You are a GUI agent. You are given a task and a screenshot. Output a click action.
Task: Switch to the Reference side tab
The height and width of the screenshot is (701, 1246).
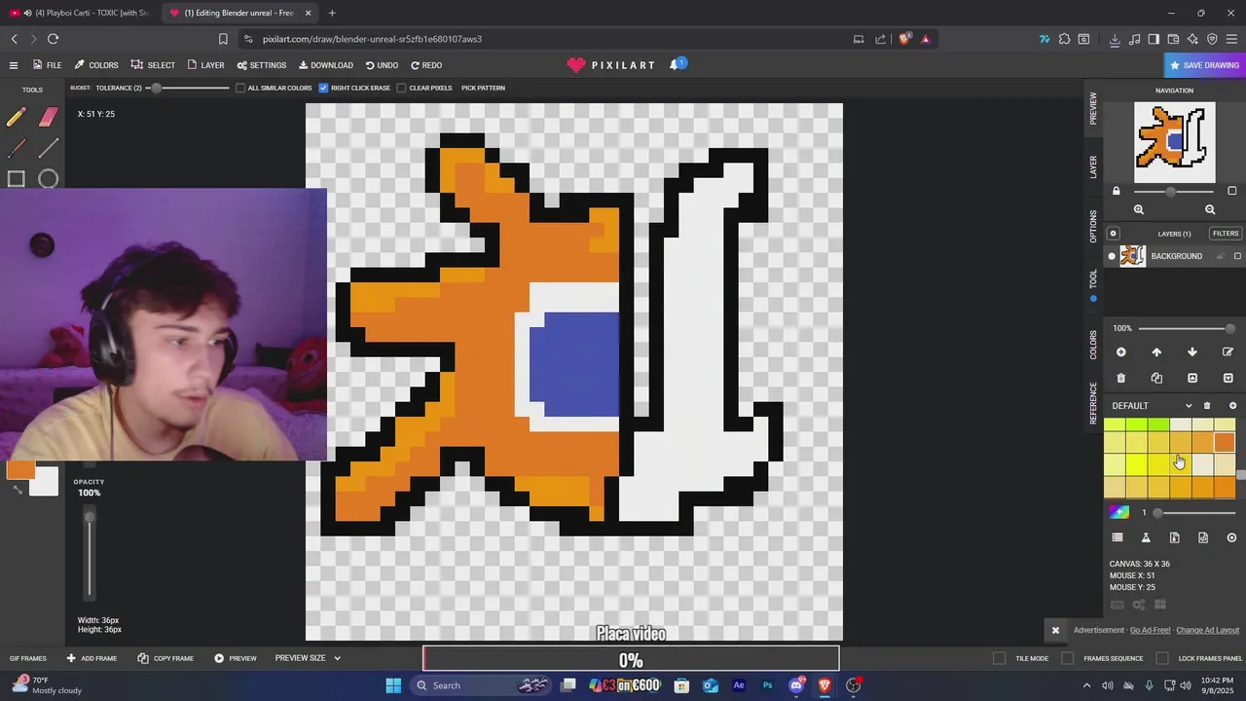coord(1093,402)
